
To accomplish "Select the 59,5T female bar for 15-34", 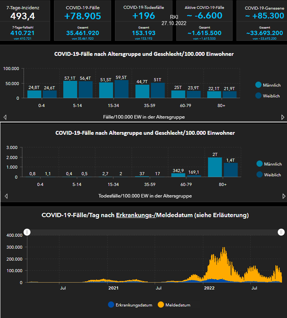I will 122,89.
